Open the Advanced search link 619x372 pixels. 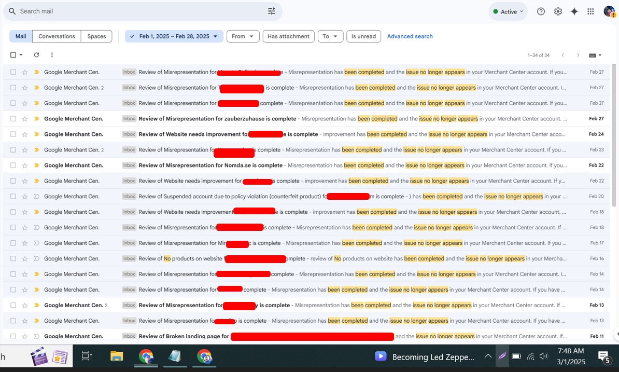tap(410, 36)
